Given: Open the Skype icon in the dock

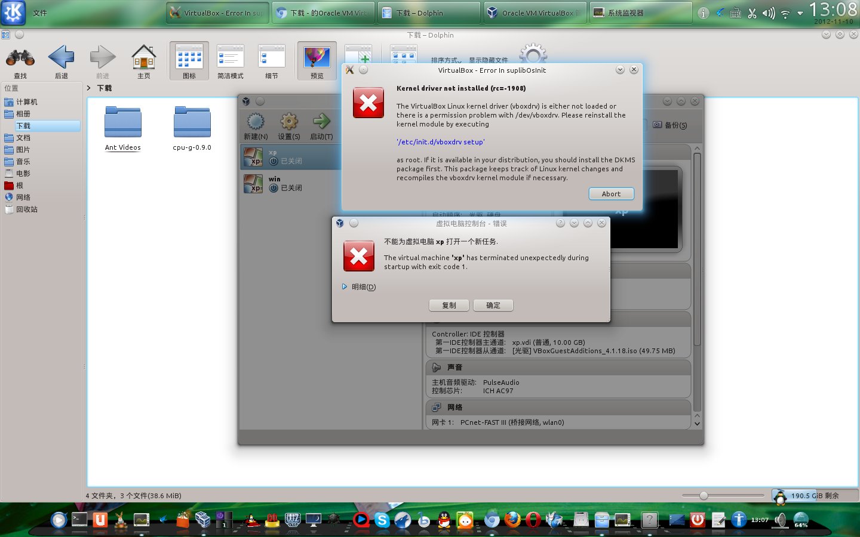Looking at the screenshot, I should pos(382,520).
